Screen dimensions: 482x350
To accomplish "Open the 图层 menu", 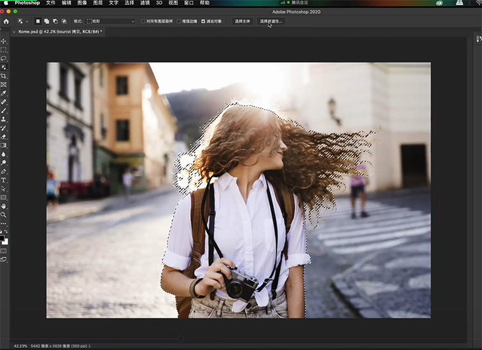I will click(98, 3).
